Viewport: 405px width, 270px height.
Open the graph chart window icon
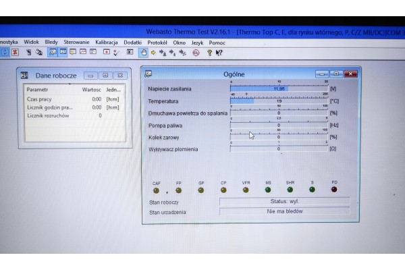click(x=83, y=52)
